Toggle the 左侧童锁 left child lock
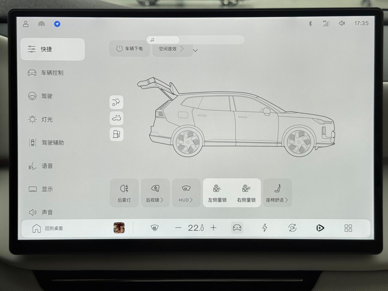Image resolution: width=388 pixels, height=291 pixels. [217, 193]
